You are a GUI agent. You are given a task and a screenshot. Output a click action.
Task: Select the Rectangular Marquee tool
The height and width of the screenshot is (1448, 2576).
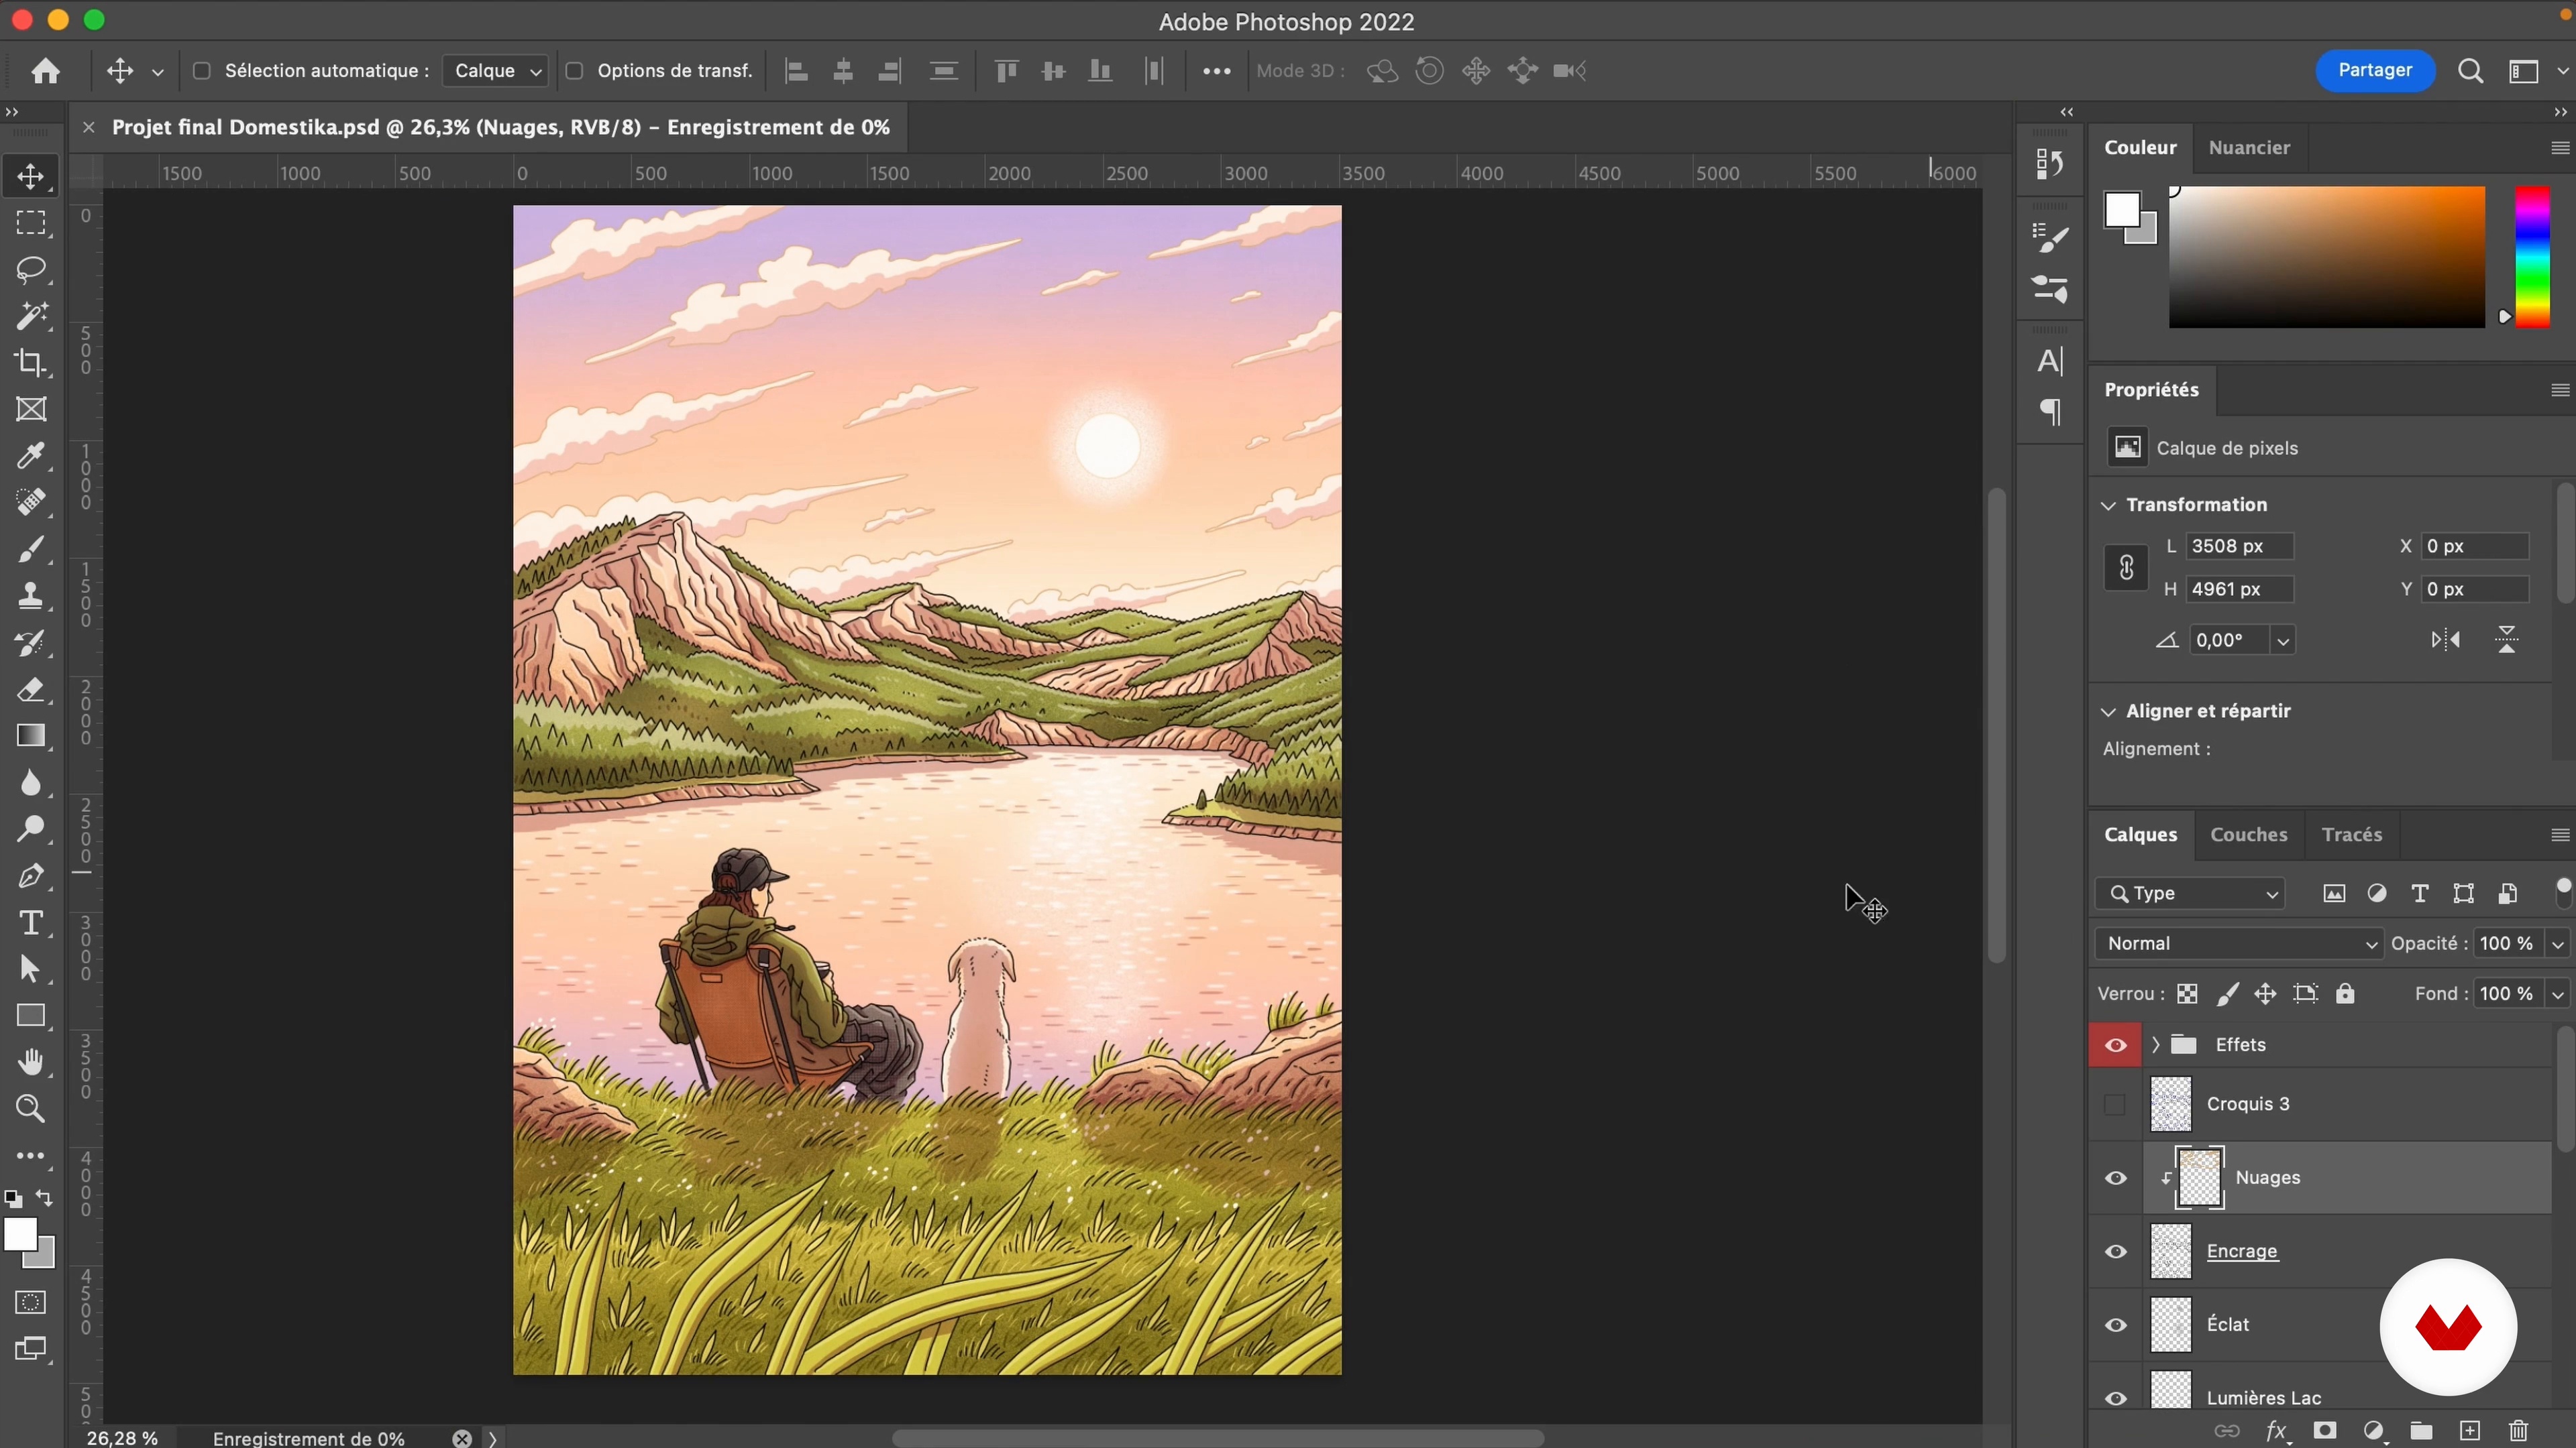coord(31,223)
